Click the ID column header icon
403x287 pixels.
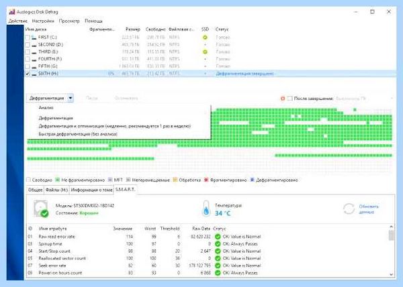click(30, 229)
